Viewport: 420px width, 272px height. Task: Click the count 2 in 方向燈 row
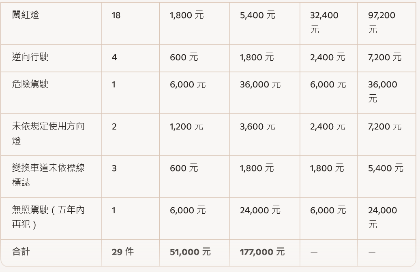tap(114, 126)
